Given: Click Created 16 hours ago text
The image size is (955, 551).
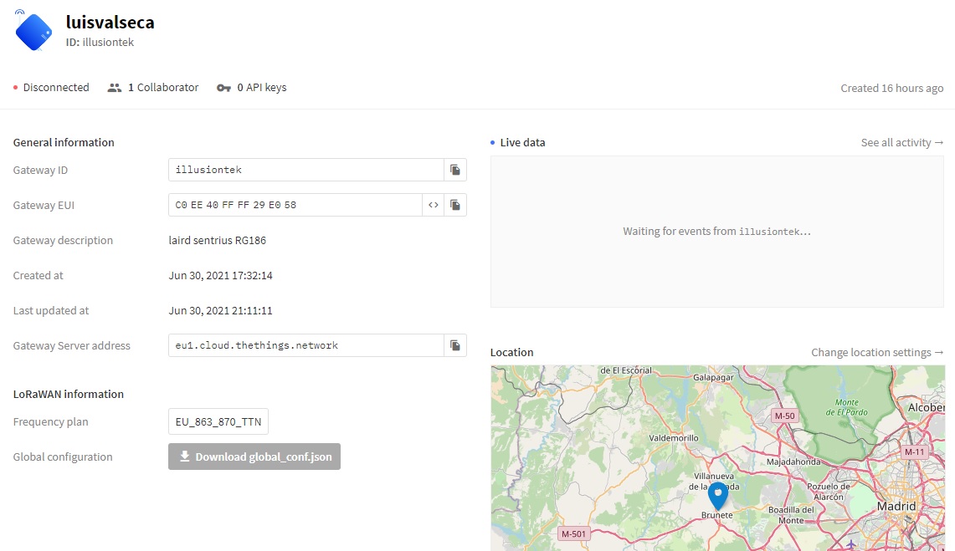Looking at the screenshot, I should 892,88.
